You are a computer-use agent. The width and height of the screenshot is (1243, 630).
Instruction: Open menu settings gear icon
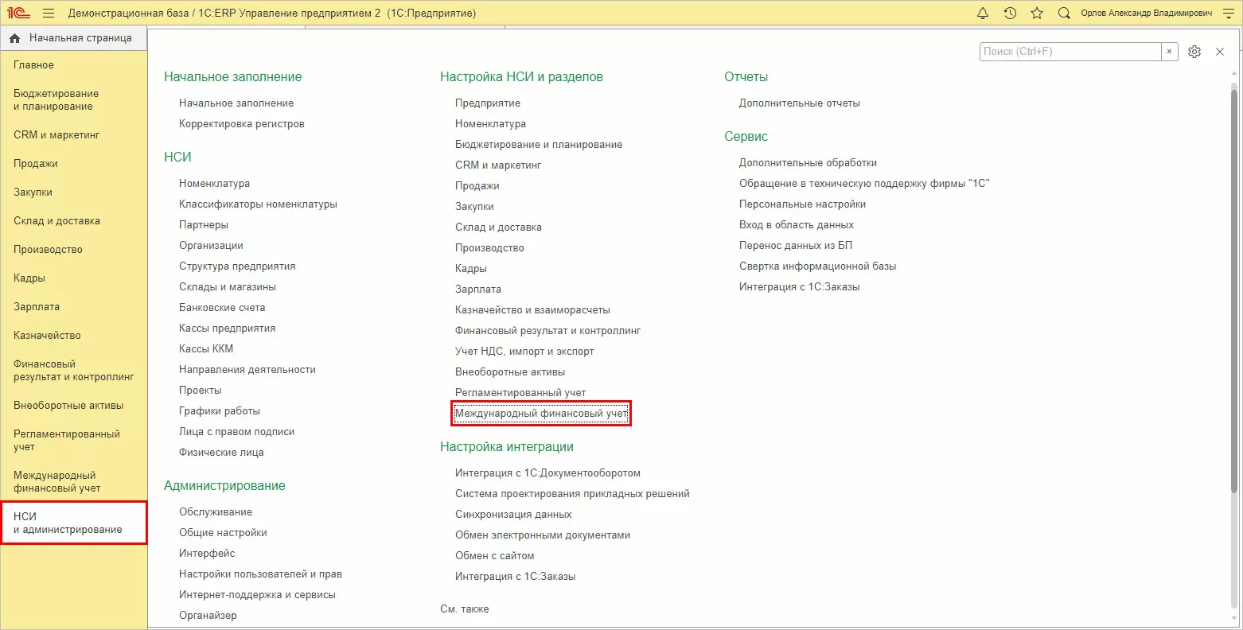pos(1194,52)
